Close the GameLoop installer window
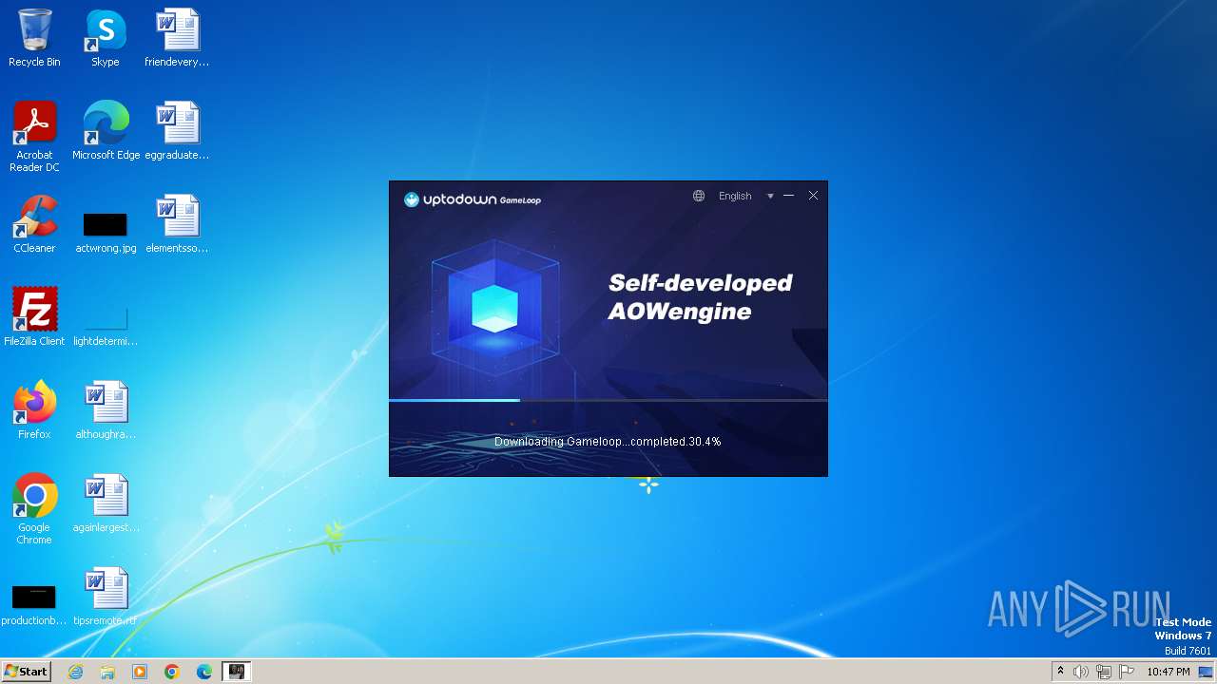Screen dimensions: 1217x684 tap(813, 196)
